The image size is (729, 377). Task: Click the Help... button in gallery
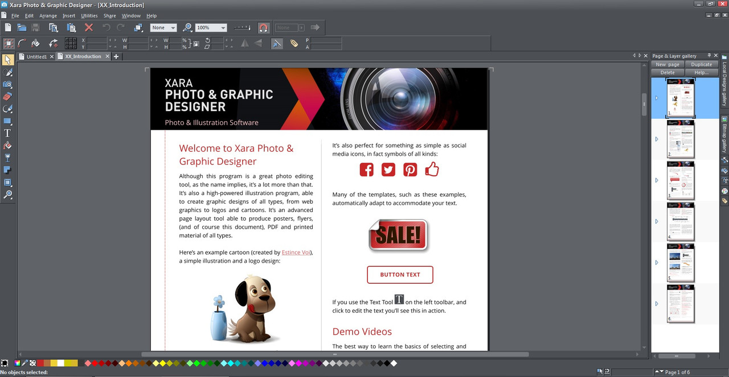point(702,73)
